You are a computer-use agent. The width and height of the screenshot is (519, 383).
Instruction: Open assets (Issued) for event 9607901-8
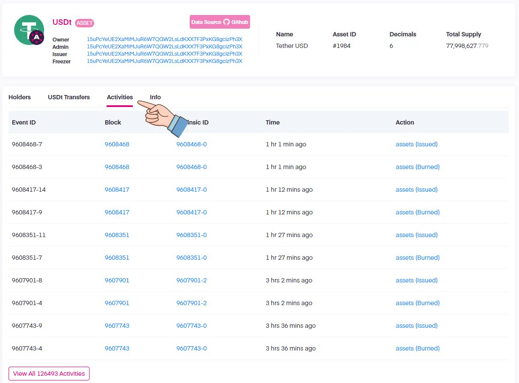tap(417, 280)
